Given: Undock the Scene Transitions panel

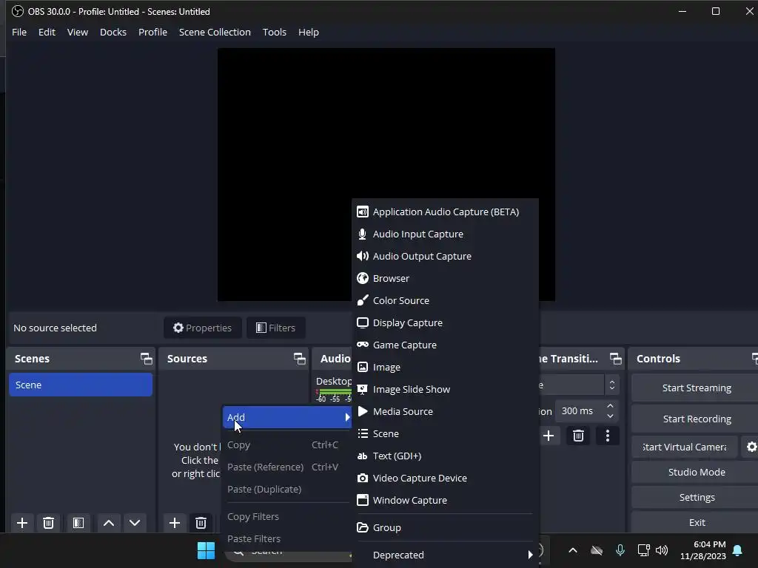Looking at the screenshot, I should (x=616, y=359).
